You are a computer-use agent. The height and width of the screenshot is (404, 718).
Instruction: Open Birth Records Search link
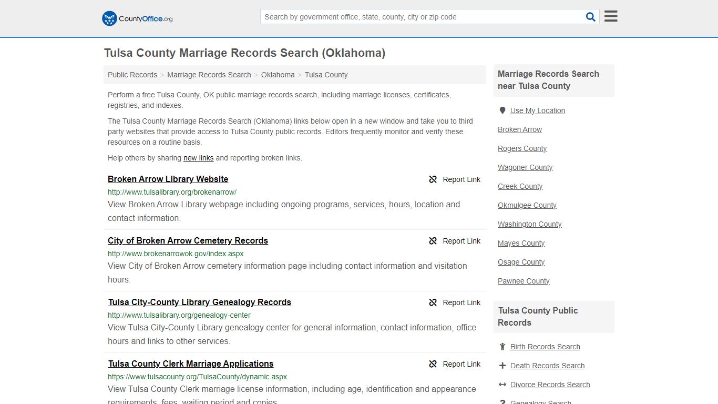coord(545,347)
